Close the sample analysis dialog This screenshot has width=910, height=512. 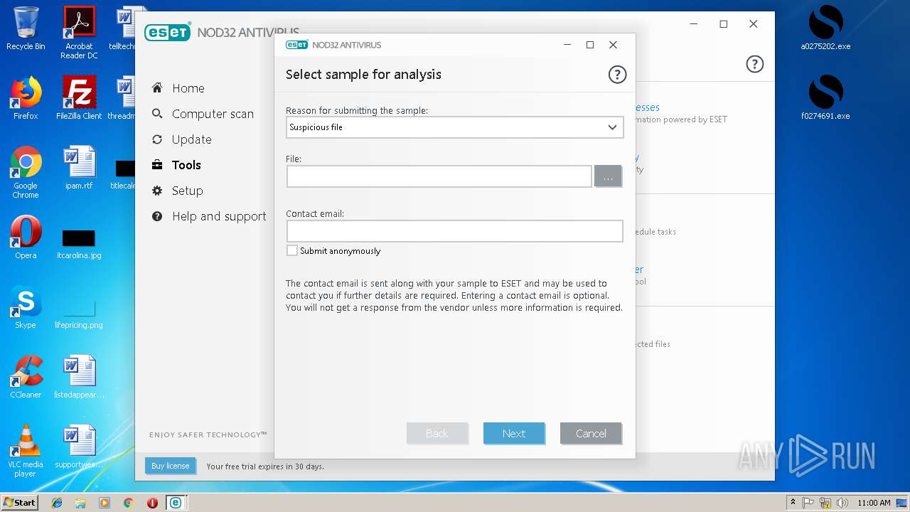(x=613, y=45)
